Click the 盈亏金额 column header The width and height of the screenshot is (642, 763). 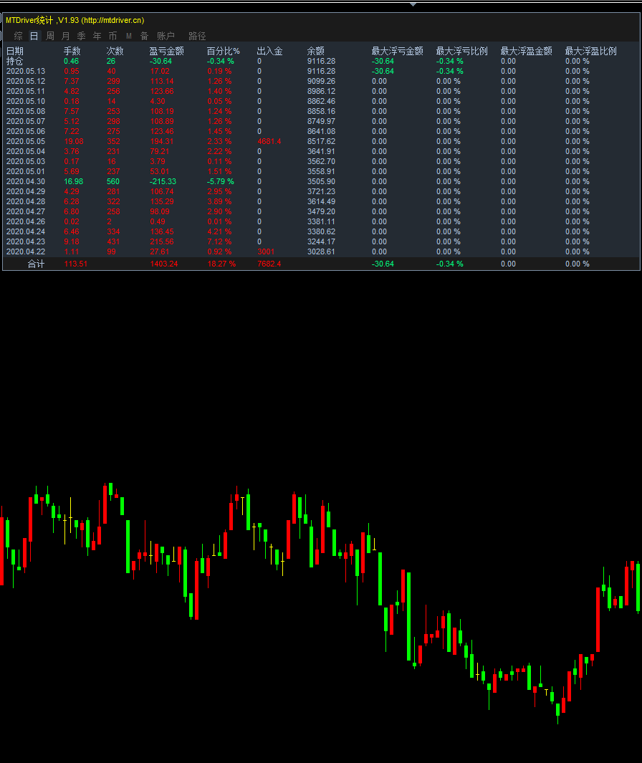tap(166, 51)
